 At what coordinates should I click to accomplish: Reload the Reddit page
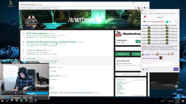tap(26, 8)
